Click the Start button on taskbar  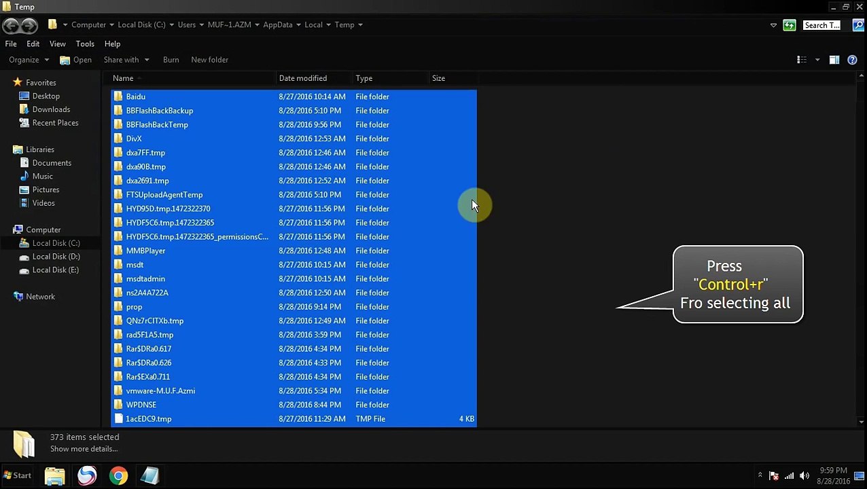pyautogui.click(x=17, y=475)
